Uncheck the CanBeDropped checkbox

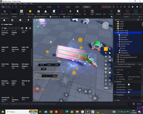(129, 84)
